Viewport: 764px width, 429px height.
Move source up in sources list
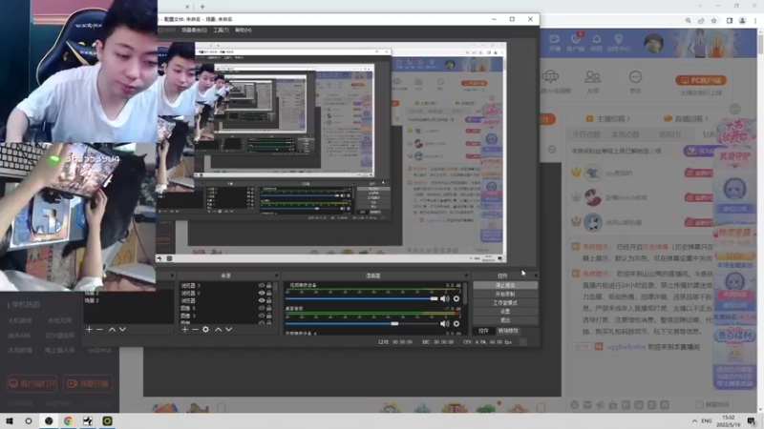click(219, 329)
